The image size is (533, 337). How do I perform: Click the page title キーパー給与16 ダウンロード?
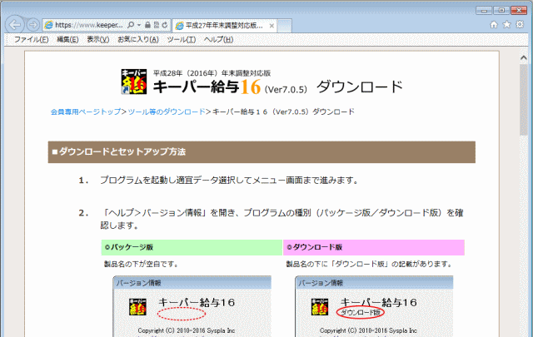[277, 87]
